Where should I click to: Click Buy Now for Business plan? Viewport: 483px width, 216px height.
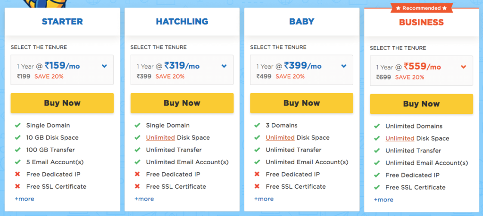point(421,104)
